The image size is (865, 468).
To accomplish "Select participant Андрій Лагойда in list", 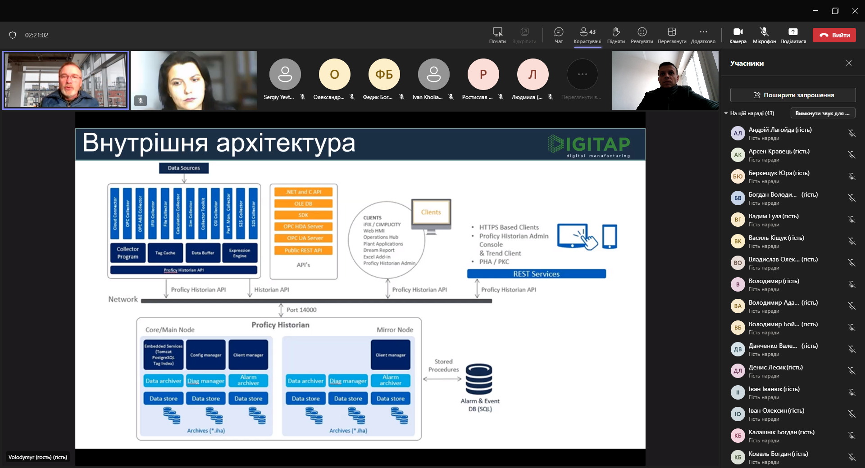I will click(x=793, y=133).
